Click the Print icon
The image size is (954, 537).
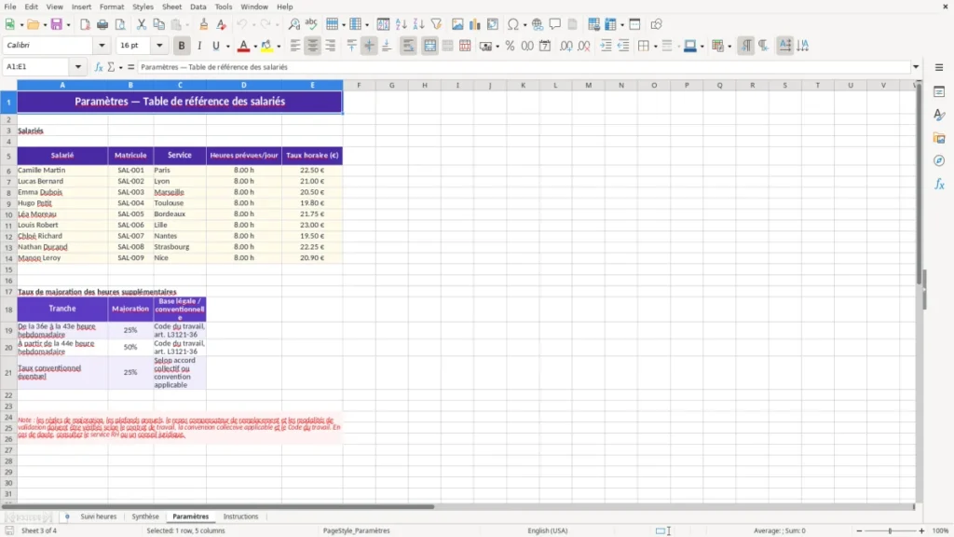(x=102, y=24)
